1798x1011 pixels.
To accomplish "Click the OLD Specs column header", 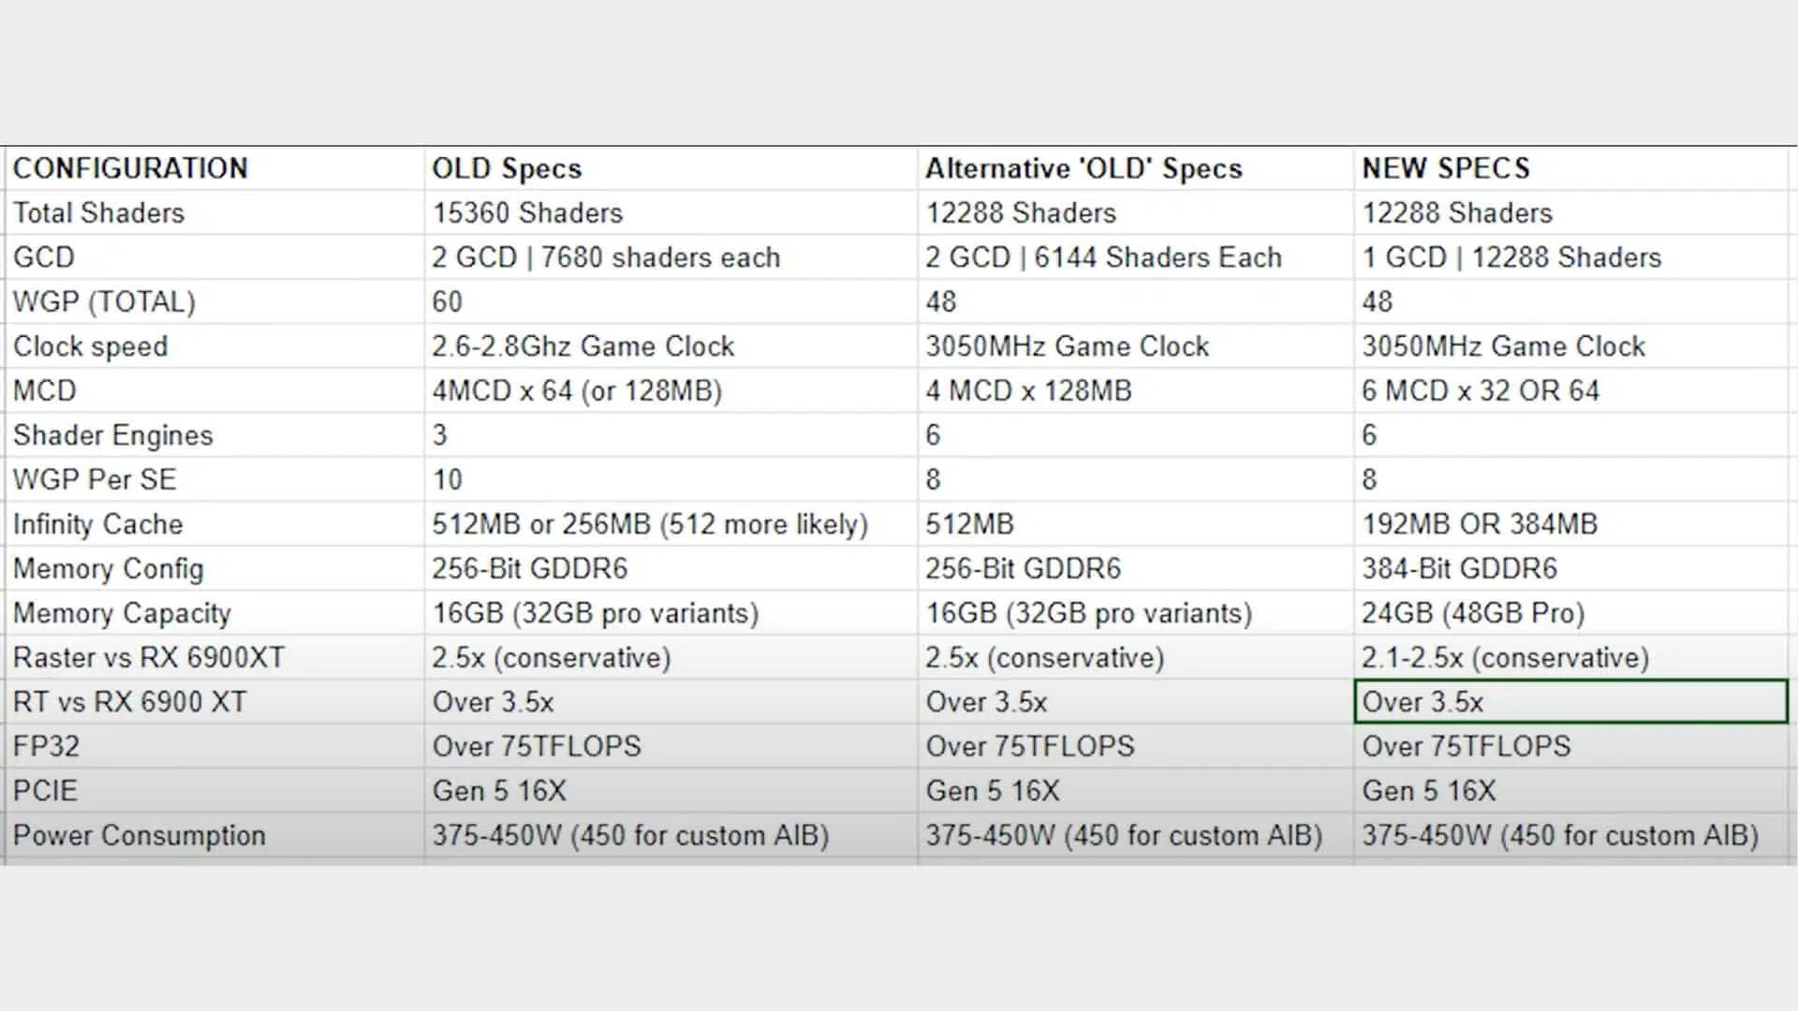I will (x=671, y=168).
